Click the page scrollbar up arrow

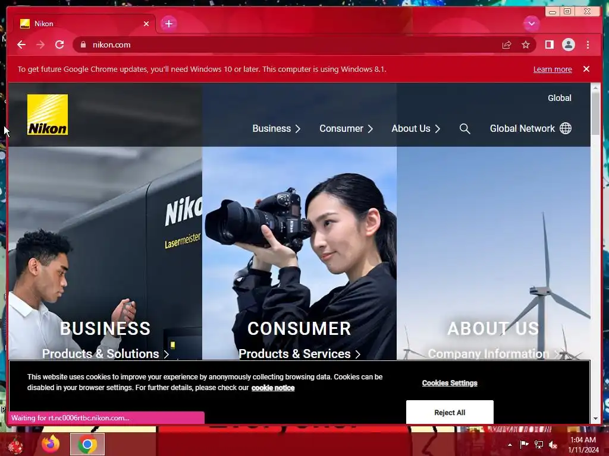tap(595, 88)
